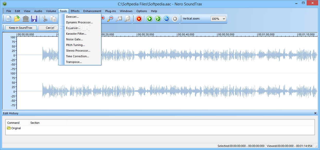Create a new file with the blank page icon

tap(9, 19)
